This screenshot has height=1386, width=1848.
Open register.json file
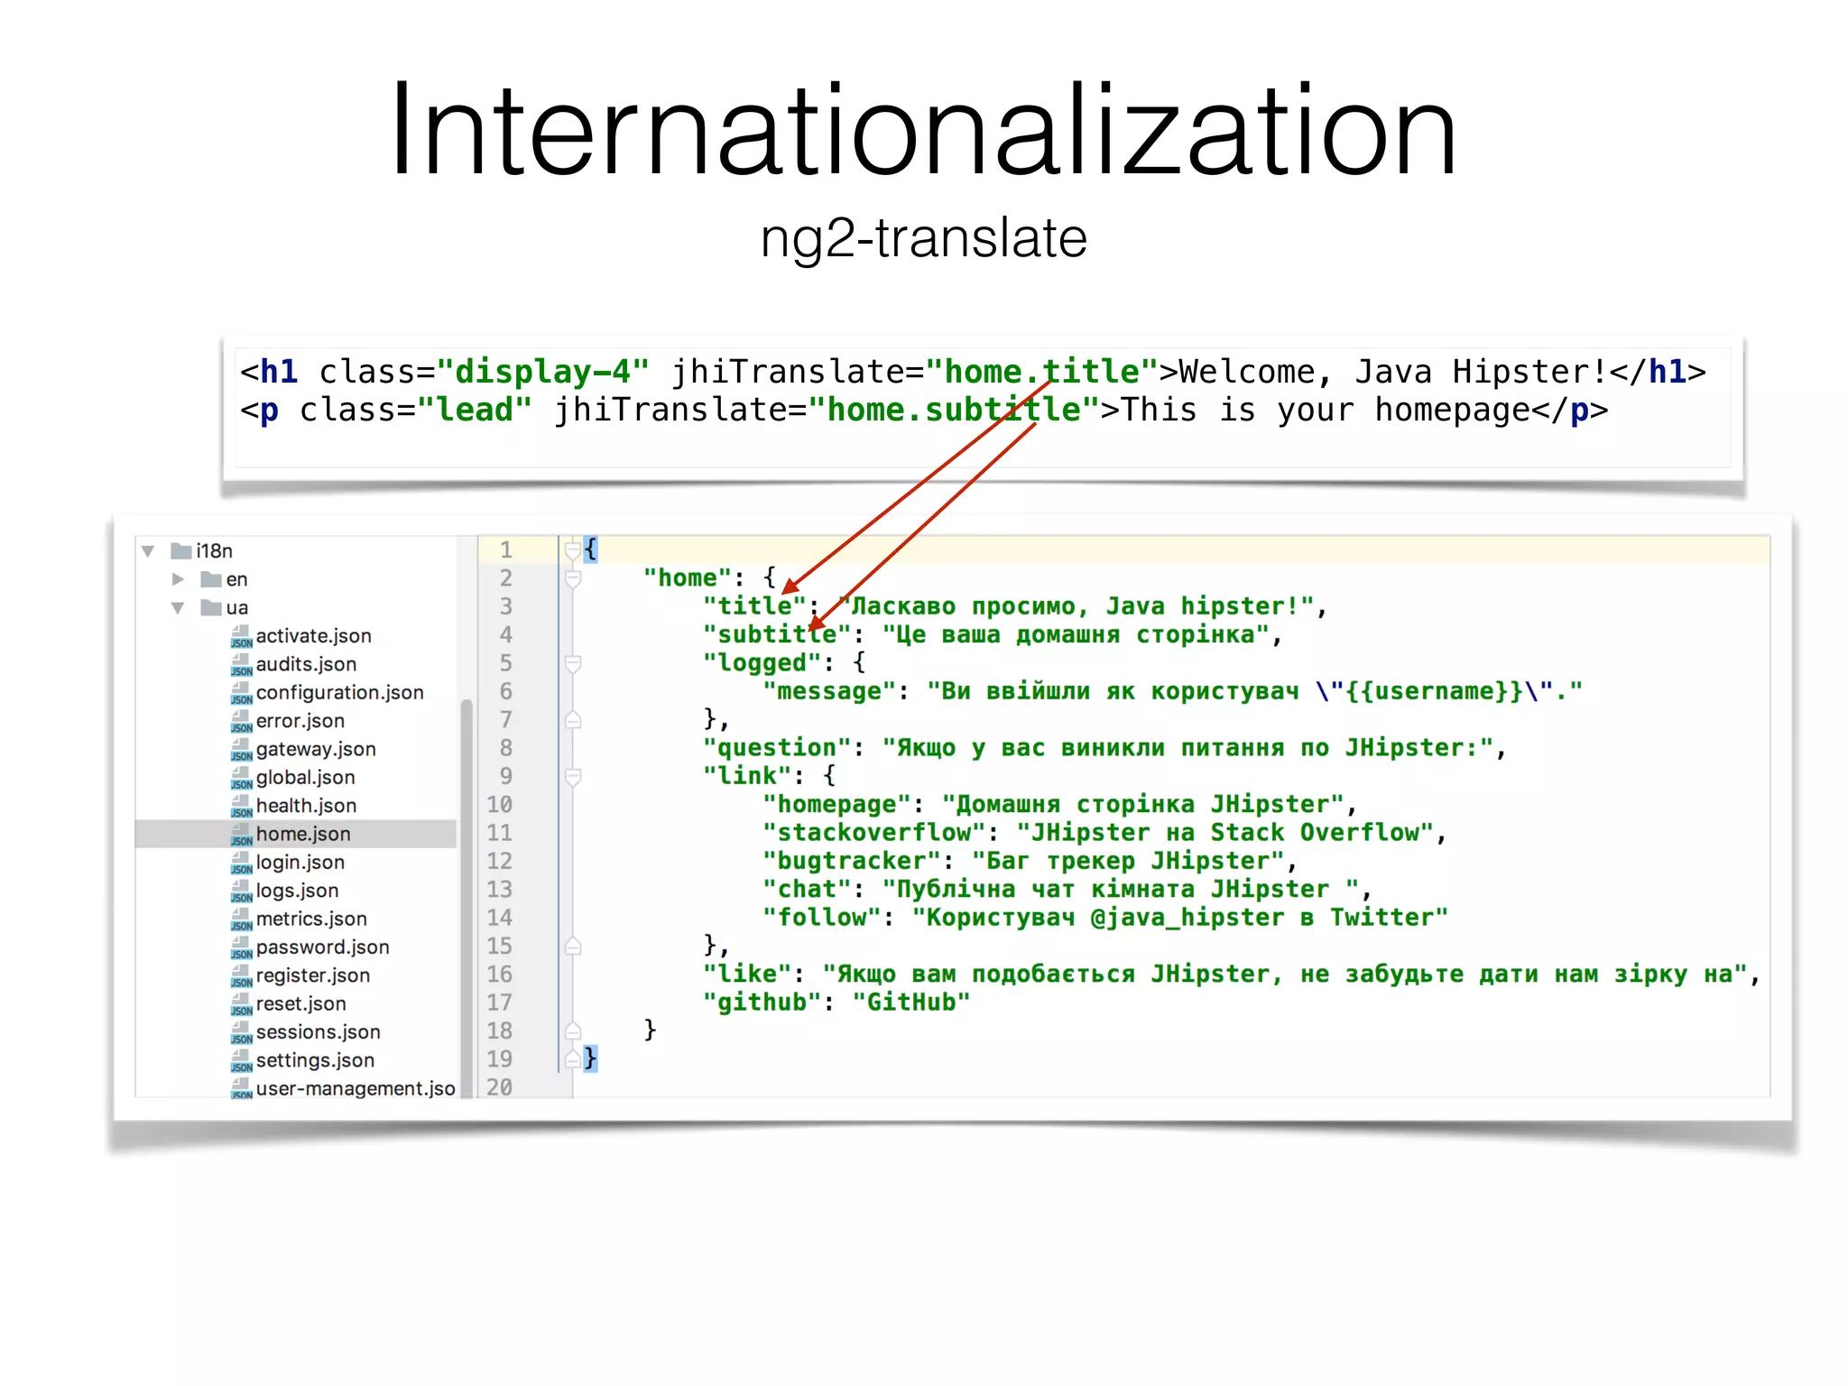pos(312,975)
